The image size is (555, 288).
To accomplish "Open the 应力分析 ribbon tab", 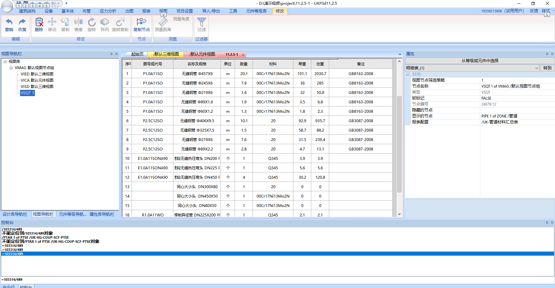I will 108,11.
